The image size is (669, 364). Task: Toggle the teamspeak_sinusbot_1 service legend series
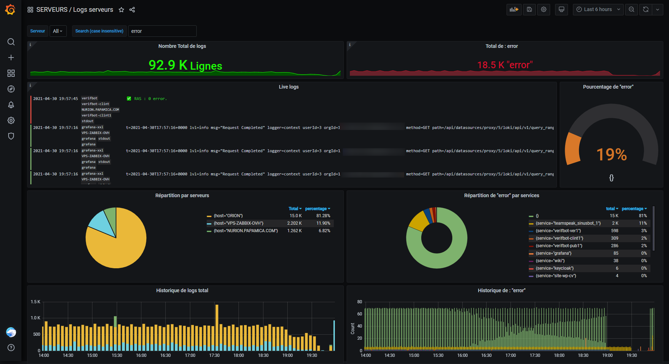click(568, 223)
